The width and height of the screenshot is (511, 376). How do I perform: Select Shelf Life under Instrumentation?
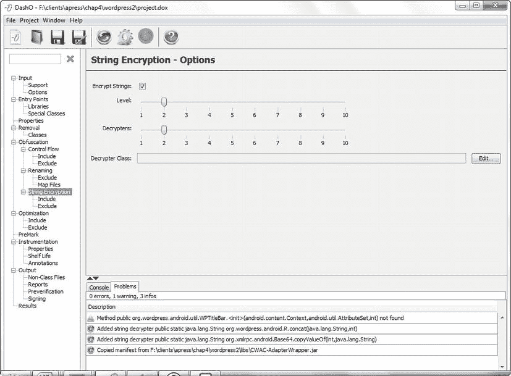39,256
